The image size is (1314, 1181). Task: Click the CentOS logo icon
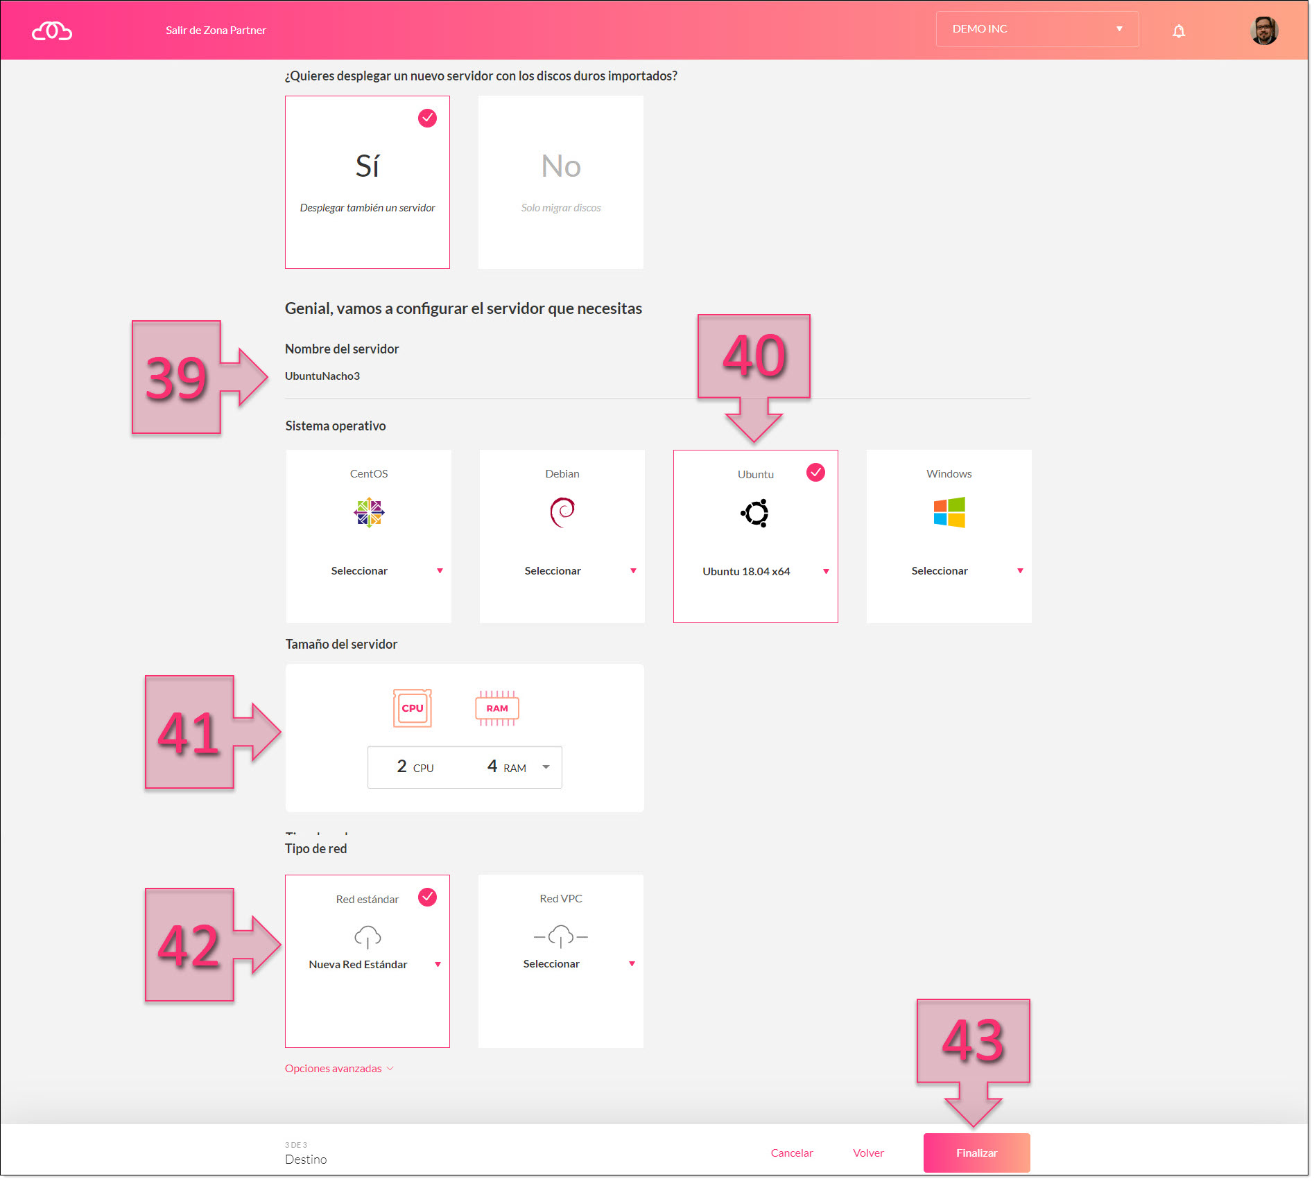click(x=368, y=513)
